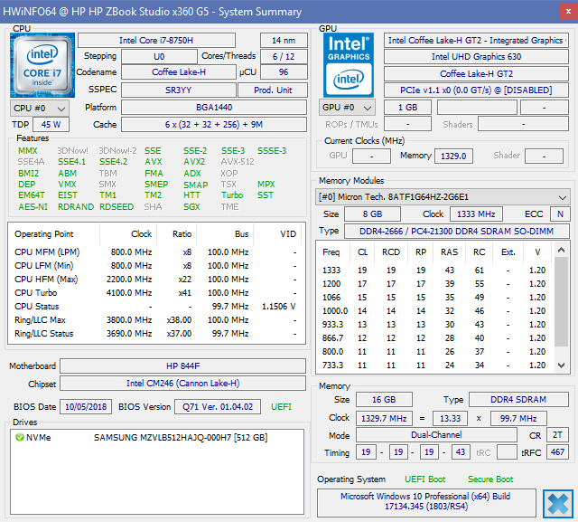Click the BIOS Date 10/05/2018 field
Image resolution: width=578 pixels, height=522 pixels.
click(87, 407)
